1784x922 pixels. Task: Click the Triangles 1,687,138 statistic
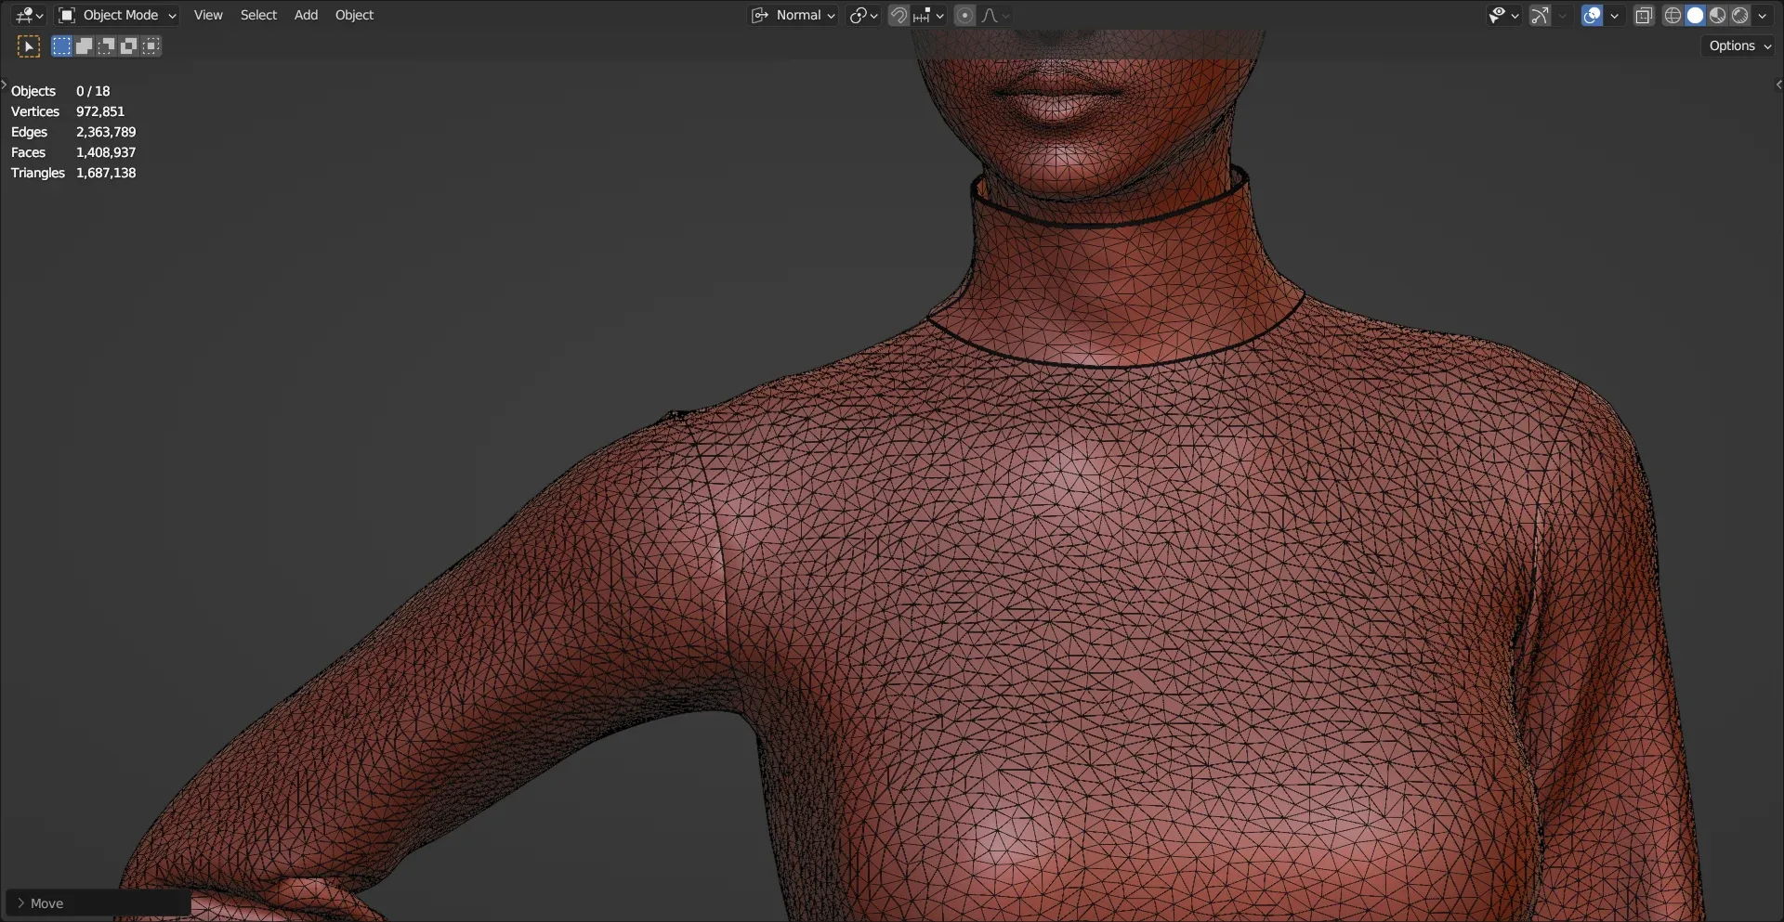pyautogui.click(x=73, y=173)
